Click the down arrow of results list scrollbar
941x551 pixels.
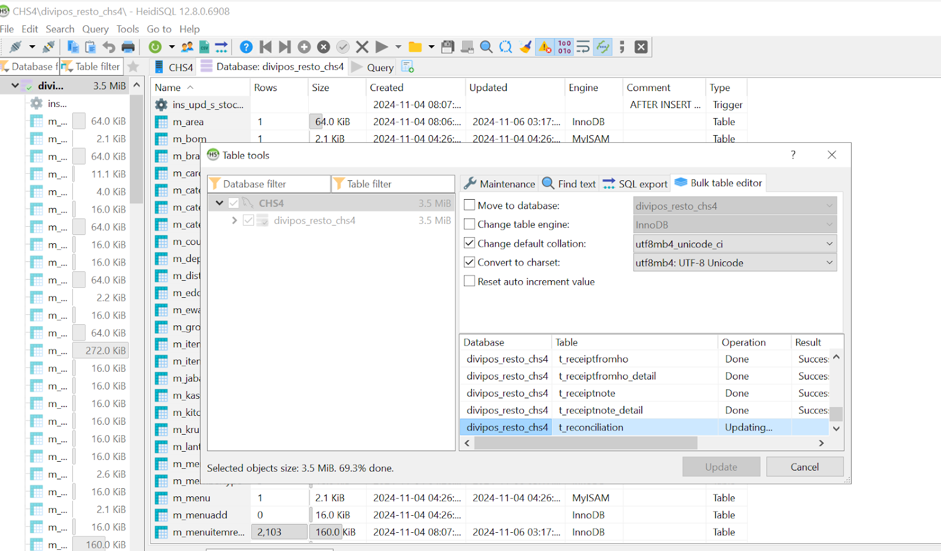tap(836, 429)
